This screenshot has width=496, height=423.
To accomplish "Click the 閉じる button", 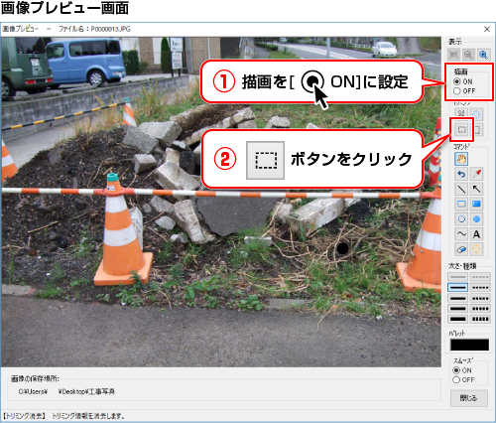I will point(468,398).
